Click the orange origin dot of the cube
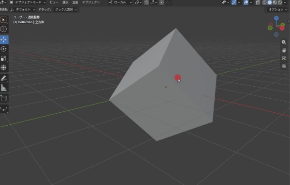The width and height of the screenshot is (290, 185). pyautogui.click(x=166, y=87)
